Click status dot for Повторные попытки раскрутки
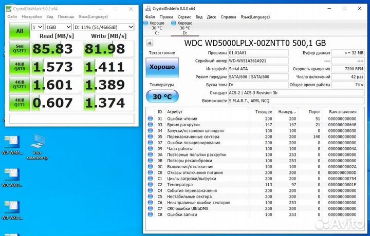This screenshot has width=370, height=236. coord(150,154)
